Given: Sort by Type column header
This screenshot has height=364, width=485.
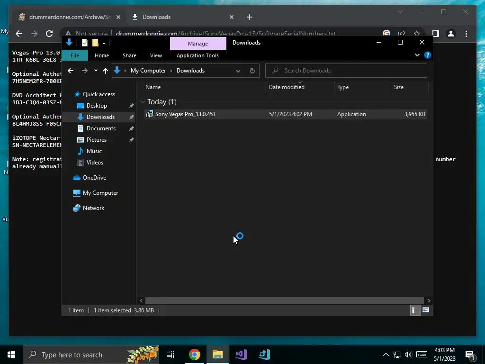Looking at the screenshot, I should [x=362, y=87].
